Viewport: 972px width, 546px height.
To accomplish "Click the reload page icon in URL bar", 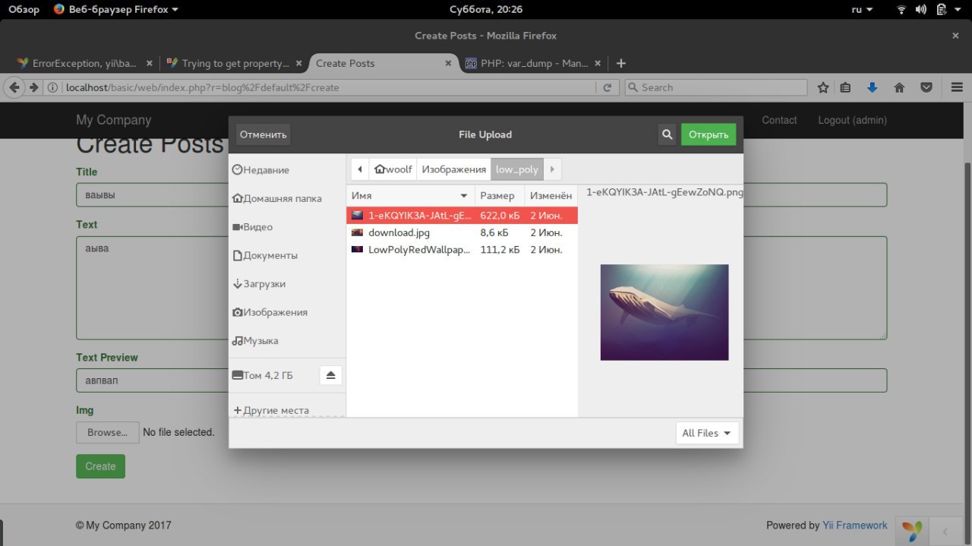I will point(607,87).
